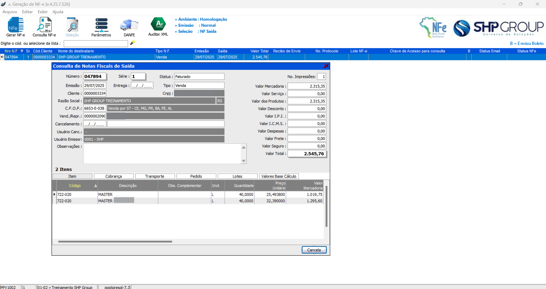The width and height of the screenshot is (546, 289).
Task: Show the Valores Base Cálculo tab
Action: 279,176
